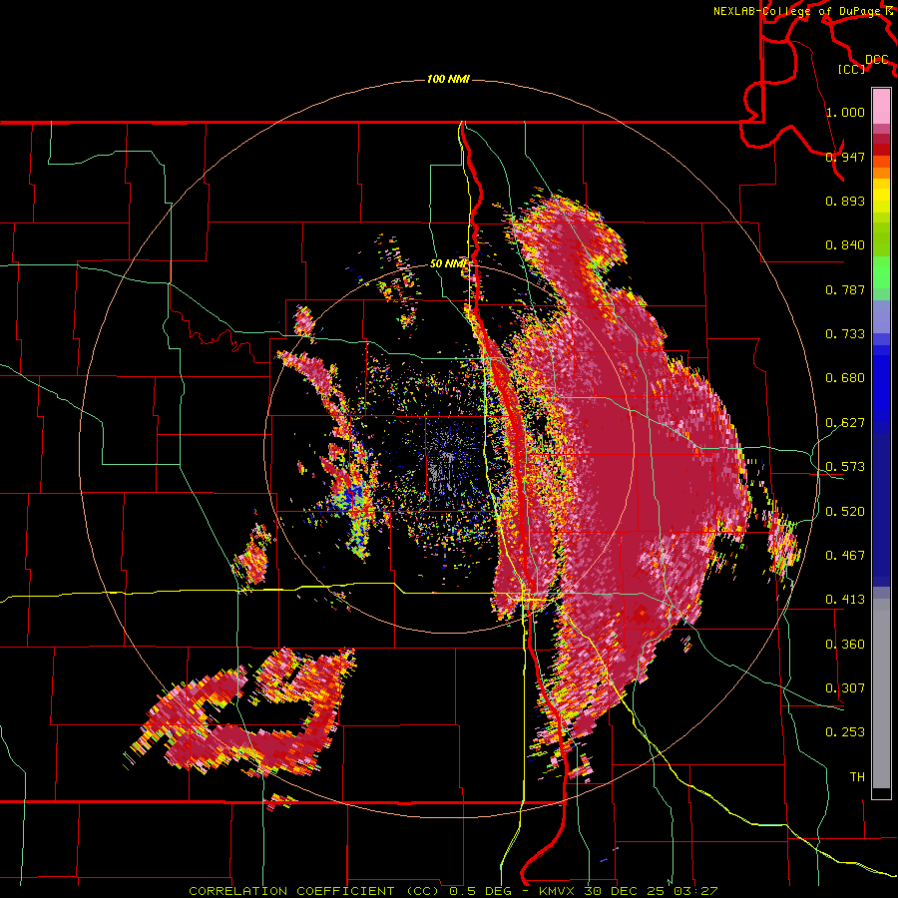Select the 0.413 scale value
Viewport: 898px width, 898px height.
tap(845, 600)
